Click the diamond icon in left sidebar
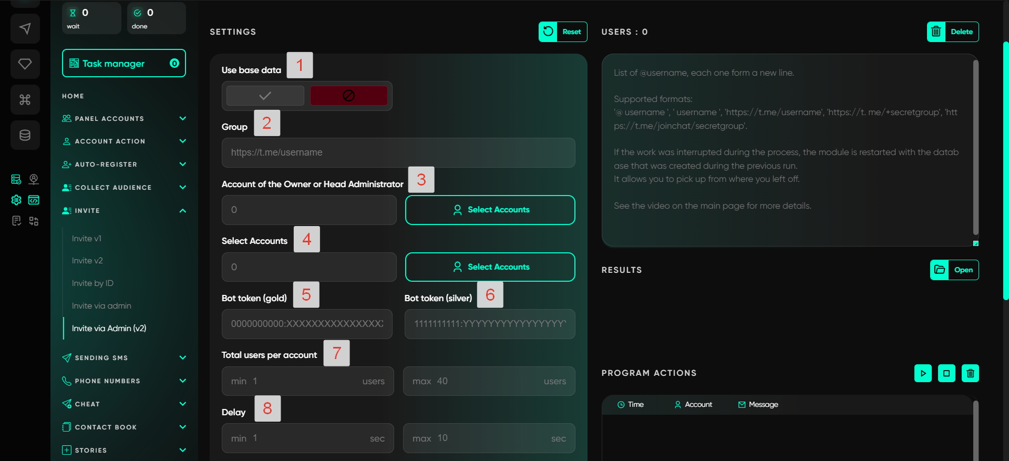This screenshot has height=461, width=1009. [25, 64]
